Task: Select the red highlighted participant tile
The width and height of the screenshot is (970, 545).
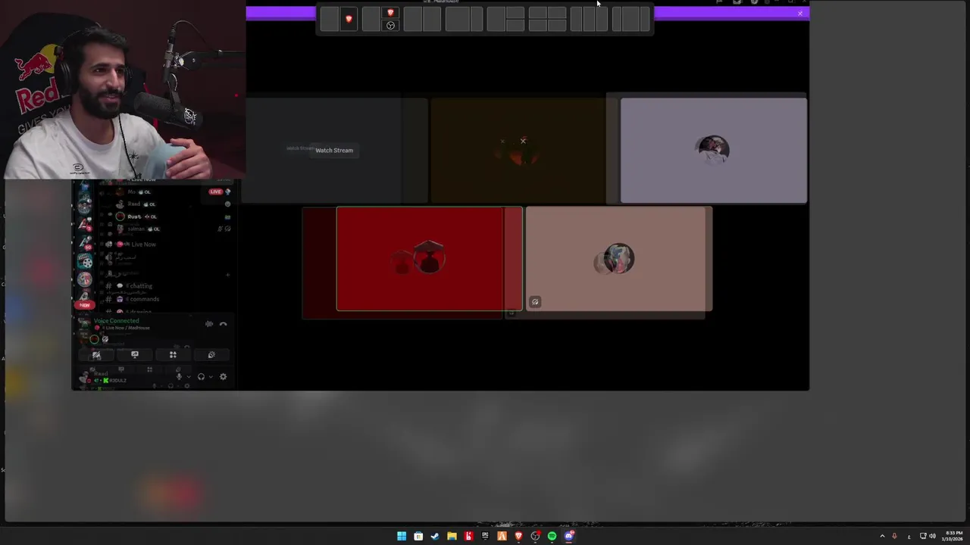Action: coord(429,259)
